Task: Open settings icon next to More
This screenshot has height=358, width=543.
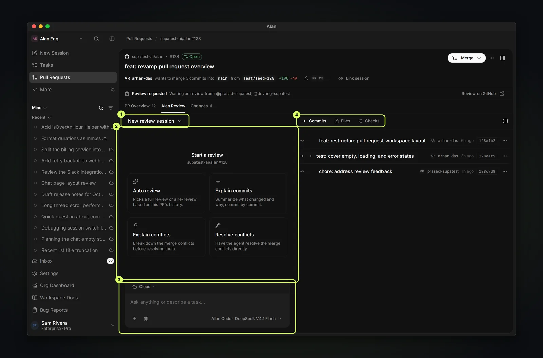Action: click(113, 89)
